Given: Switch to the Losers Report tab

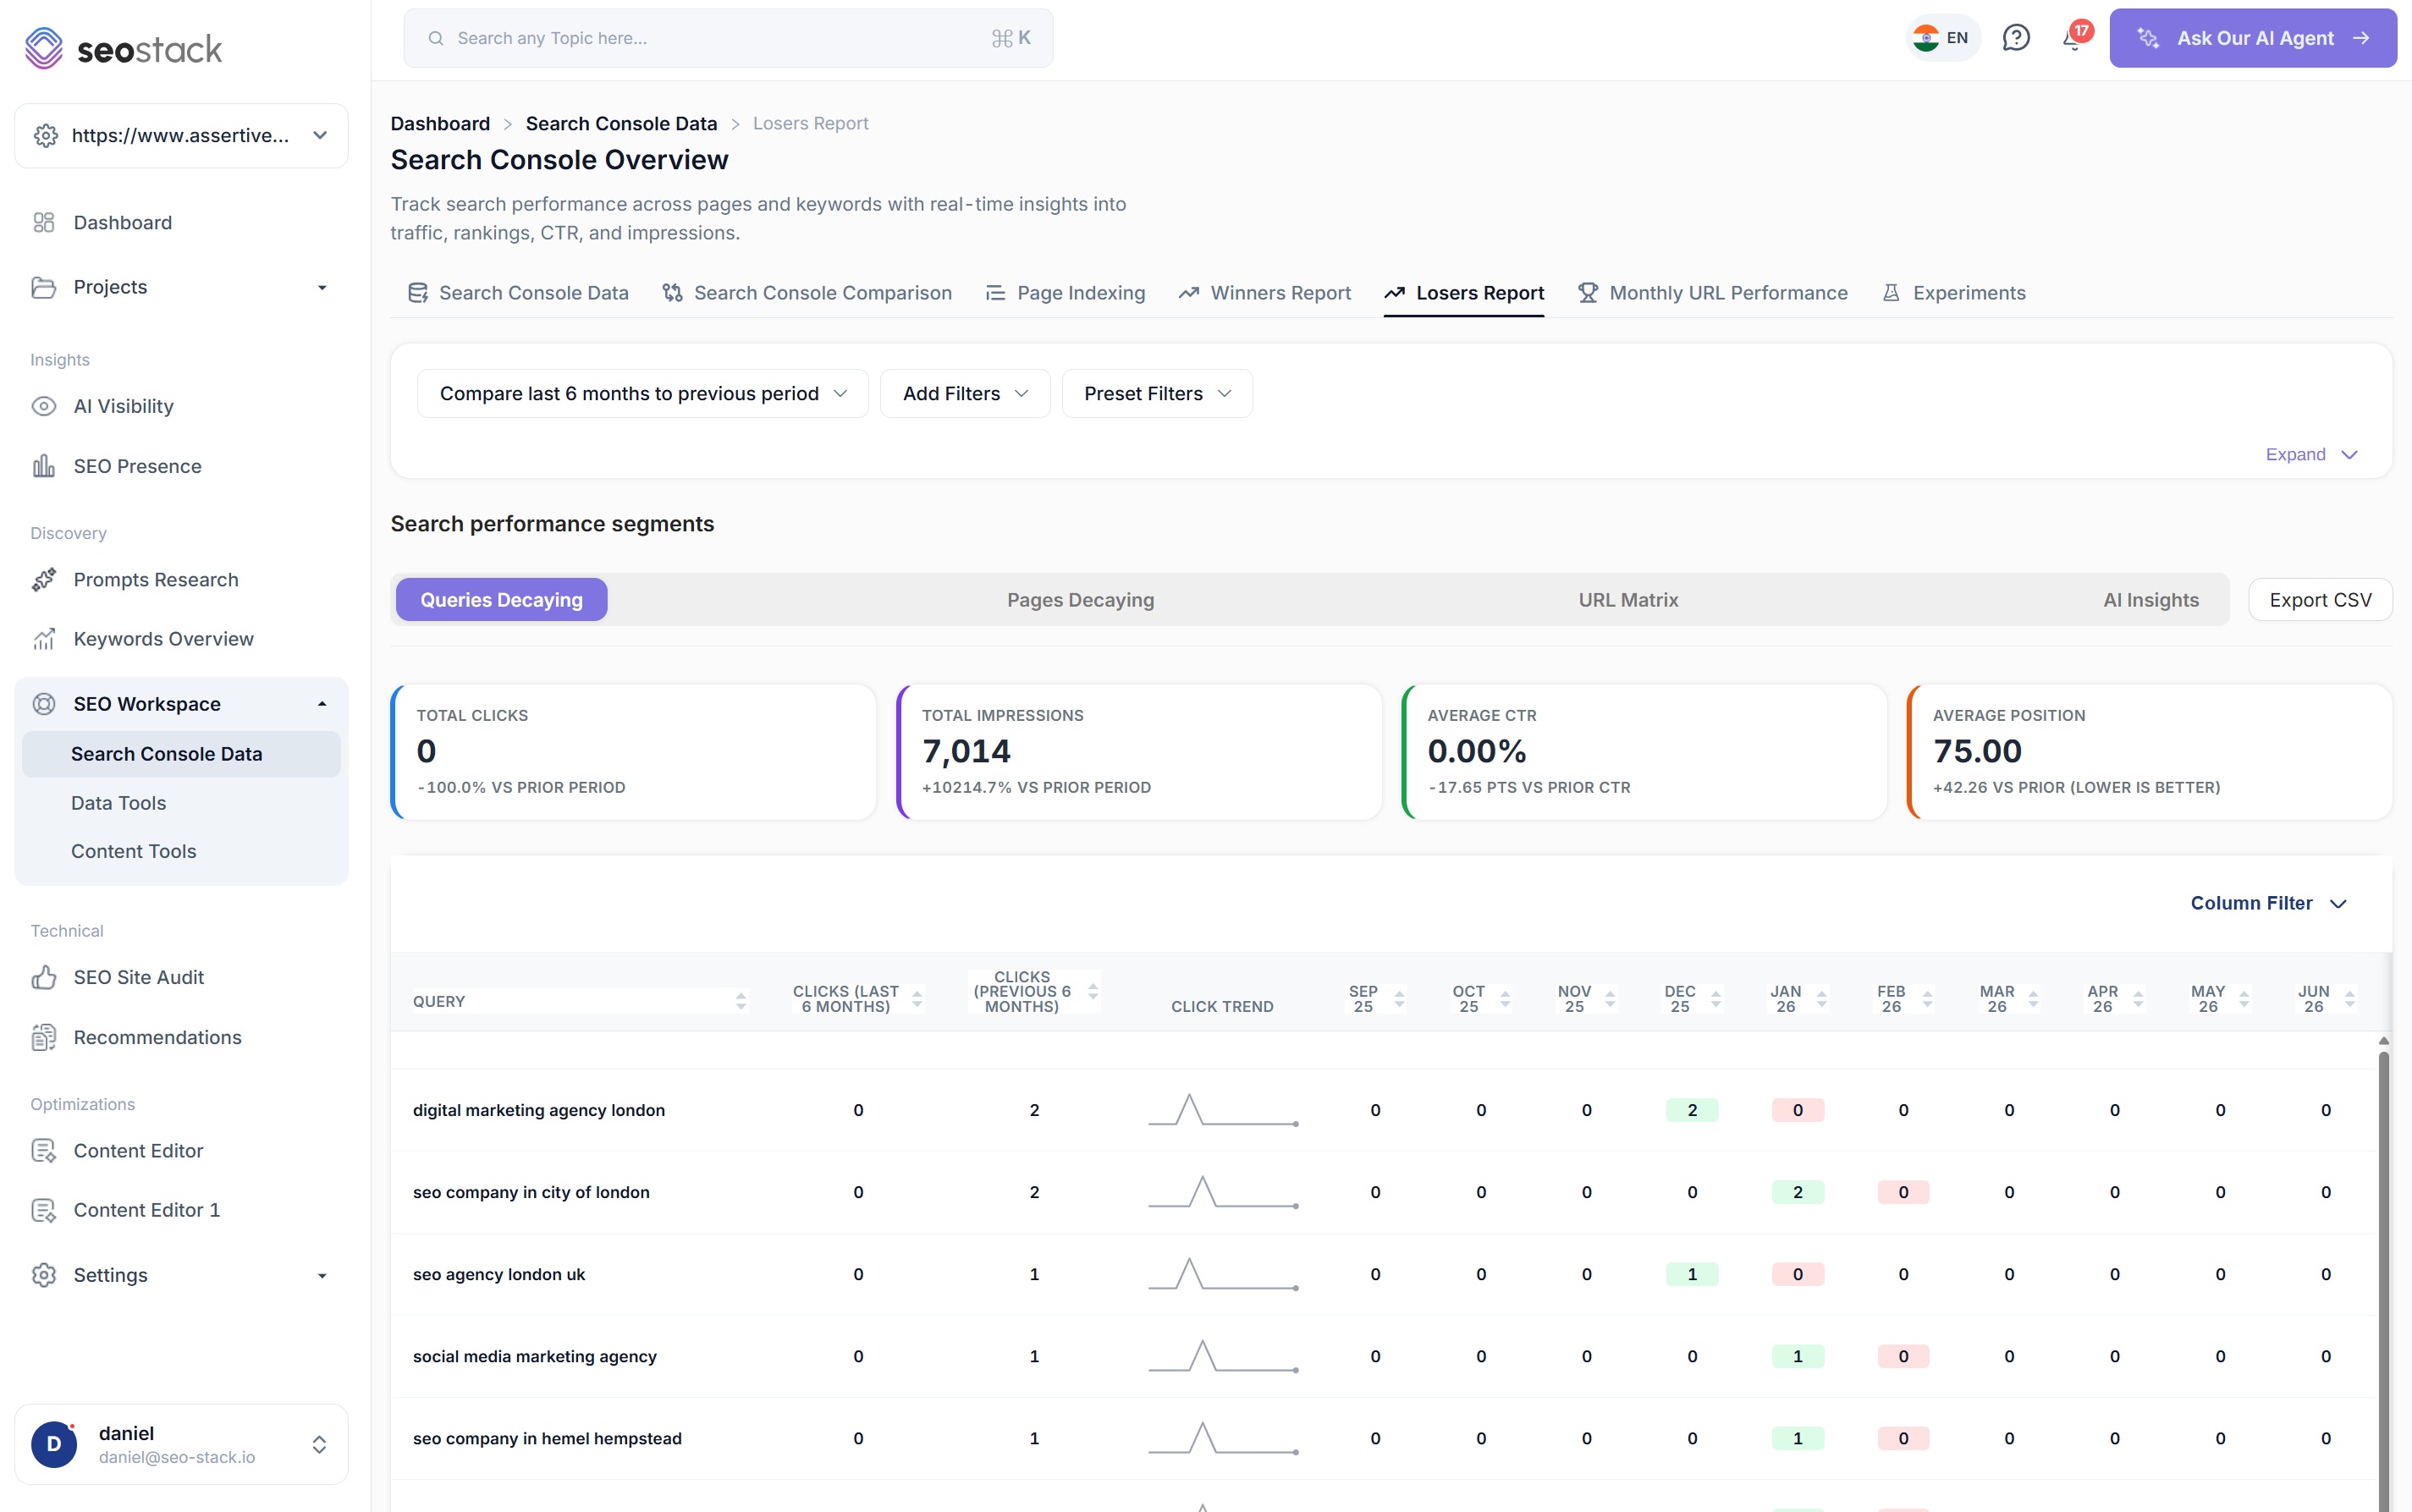Looking at the screenshot, I should point(1464,293).
